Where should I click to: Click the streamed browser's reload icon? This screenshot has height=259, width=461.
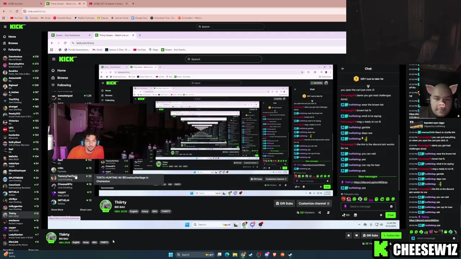coord(65,43)
